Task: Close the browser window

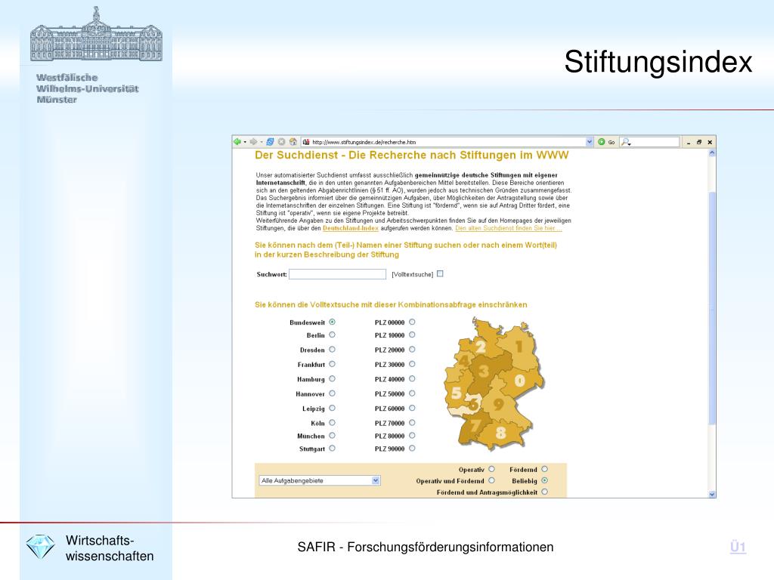Action: [710, 142]
